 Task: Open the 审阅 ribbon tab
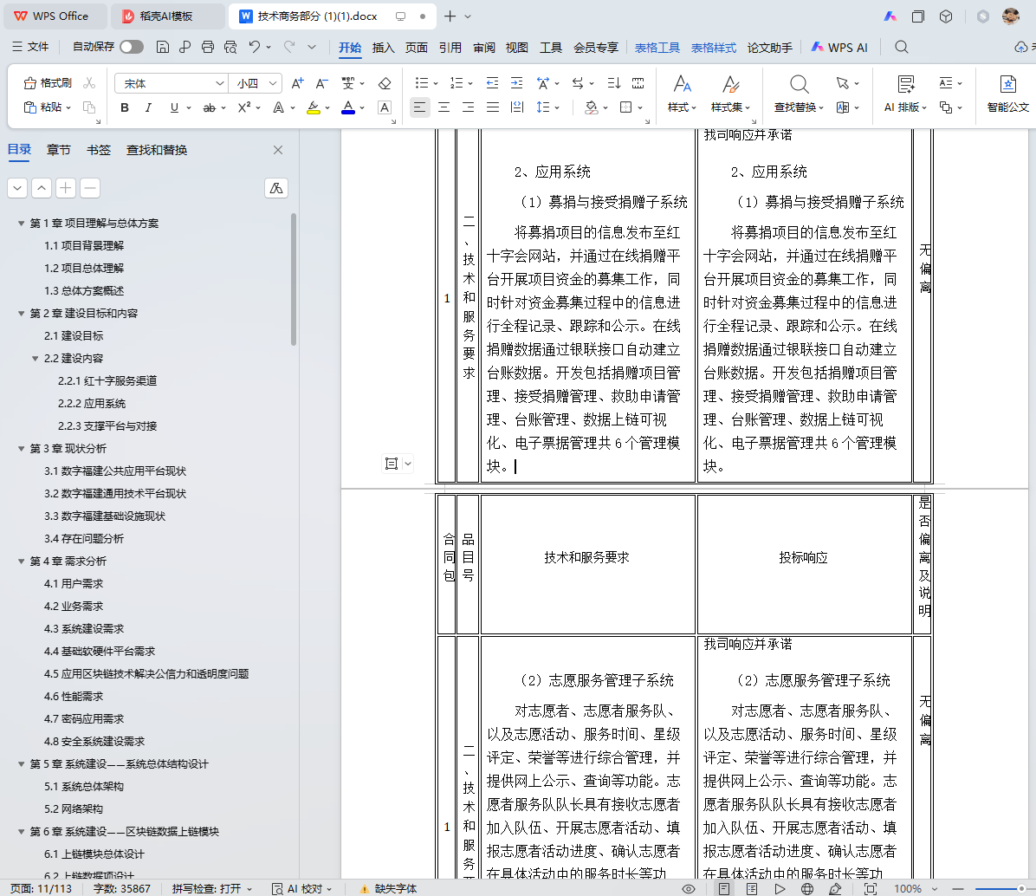483,47
